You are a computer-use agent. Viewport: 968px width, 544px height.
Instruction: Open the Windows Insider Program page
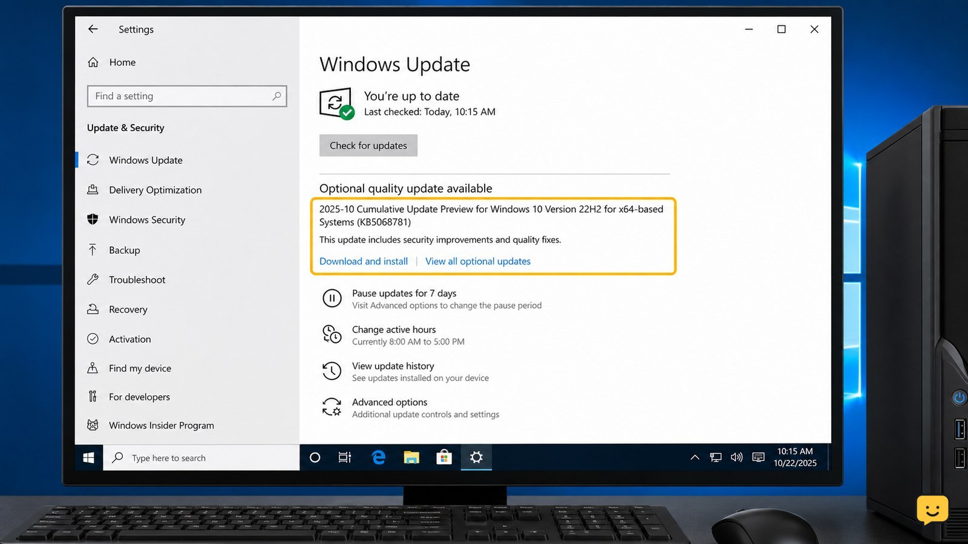click(161, 426)
